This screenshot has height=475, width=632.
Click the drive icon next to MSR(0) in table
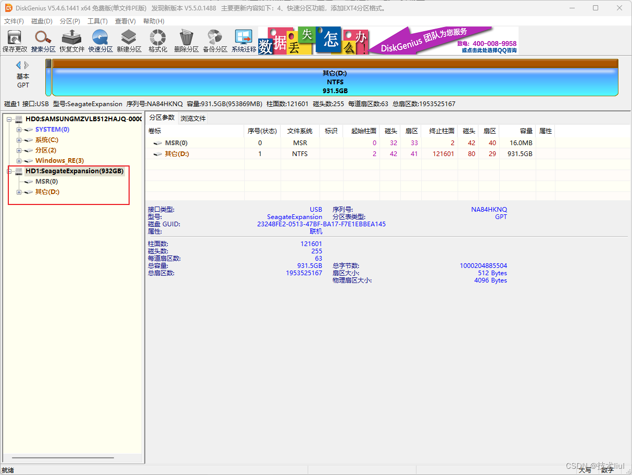point(158,143)
